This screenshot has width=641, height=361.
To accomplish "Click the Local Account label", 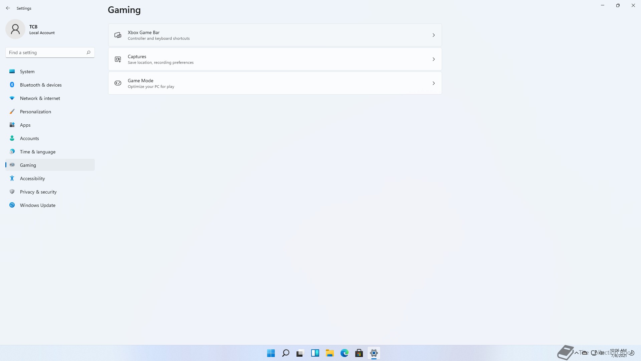I will (42, 33).
